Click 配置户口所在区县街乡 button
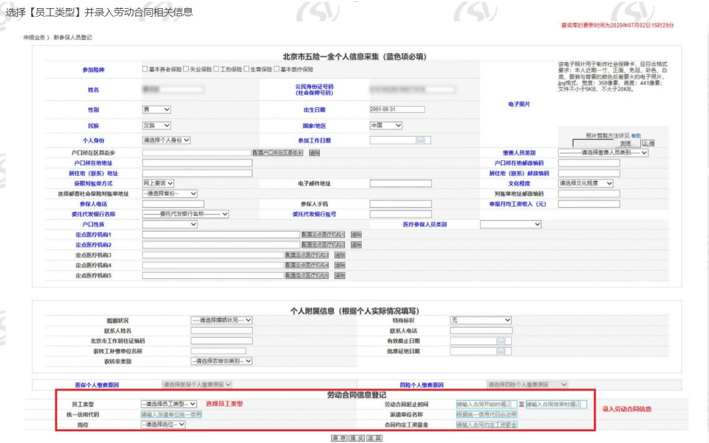Image resolution: width=709 pixels, height=443 pixels. (278, 153)
